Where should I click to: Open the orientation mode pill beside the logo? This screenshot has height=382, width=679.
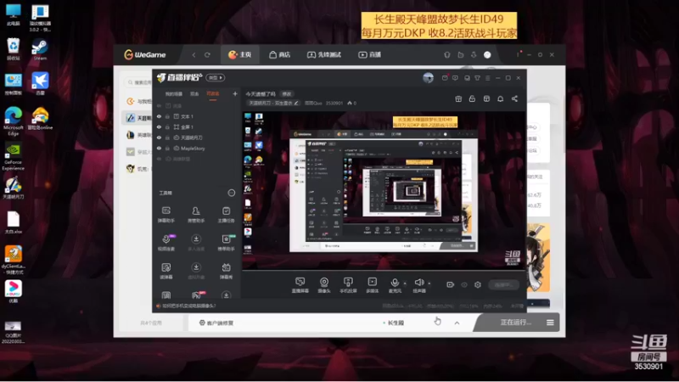(x=216, y=78)
